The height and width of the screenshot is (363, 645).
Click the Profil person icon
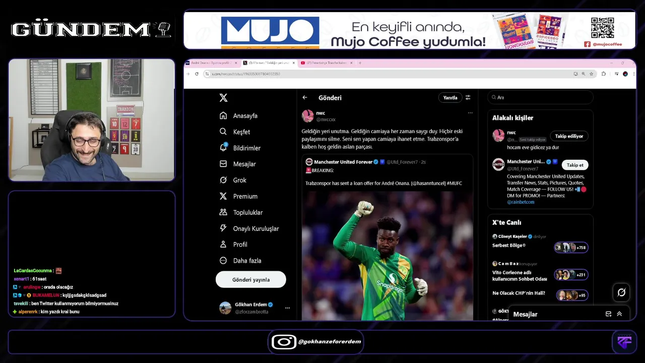[223, 245]
